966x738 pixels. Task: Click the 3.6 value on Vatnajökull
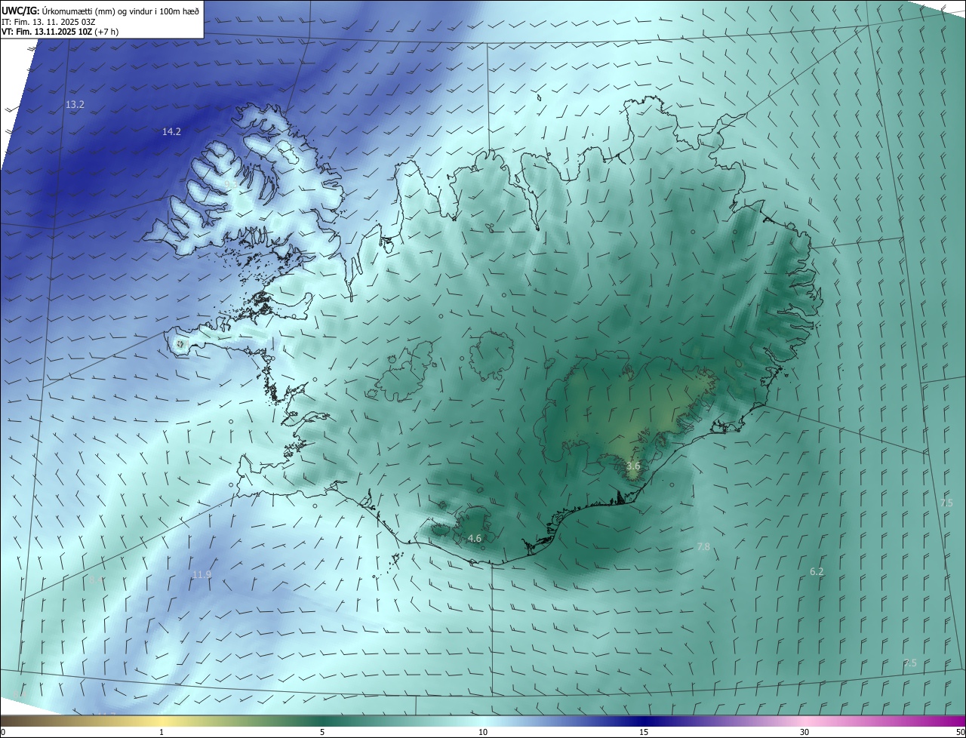pyautogui.click(x=633, y=466)
